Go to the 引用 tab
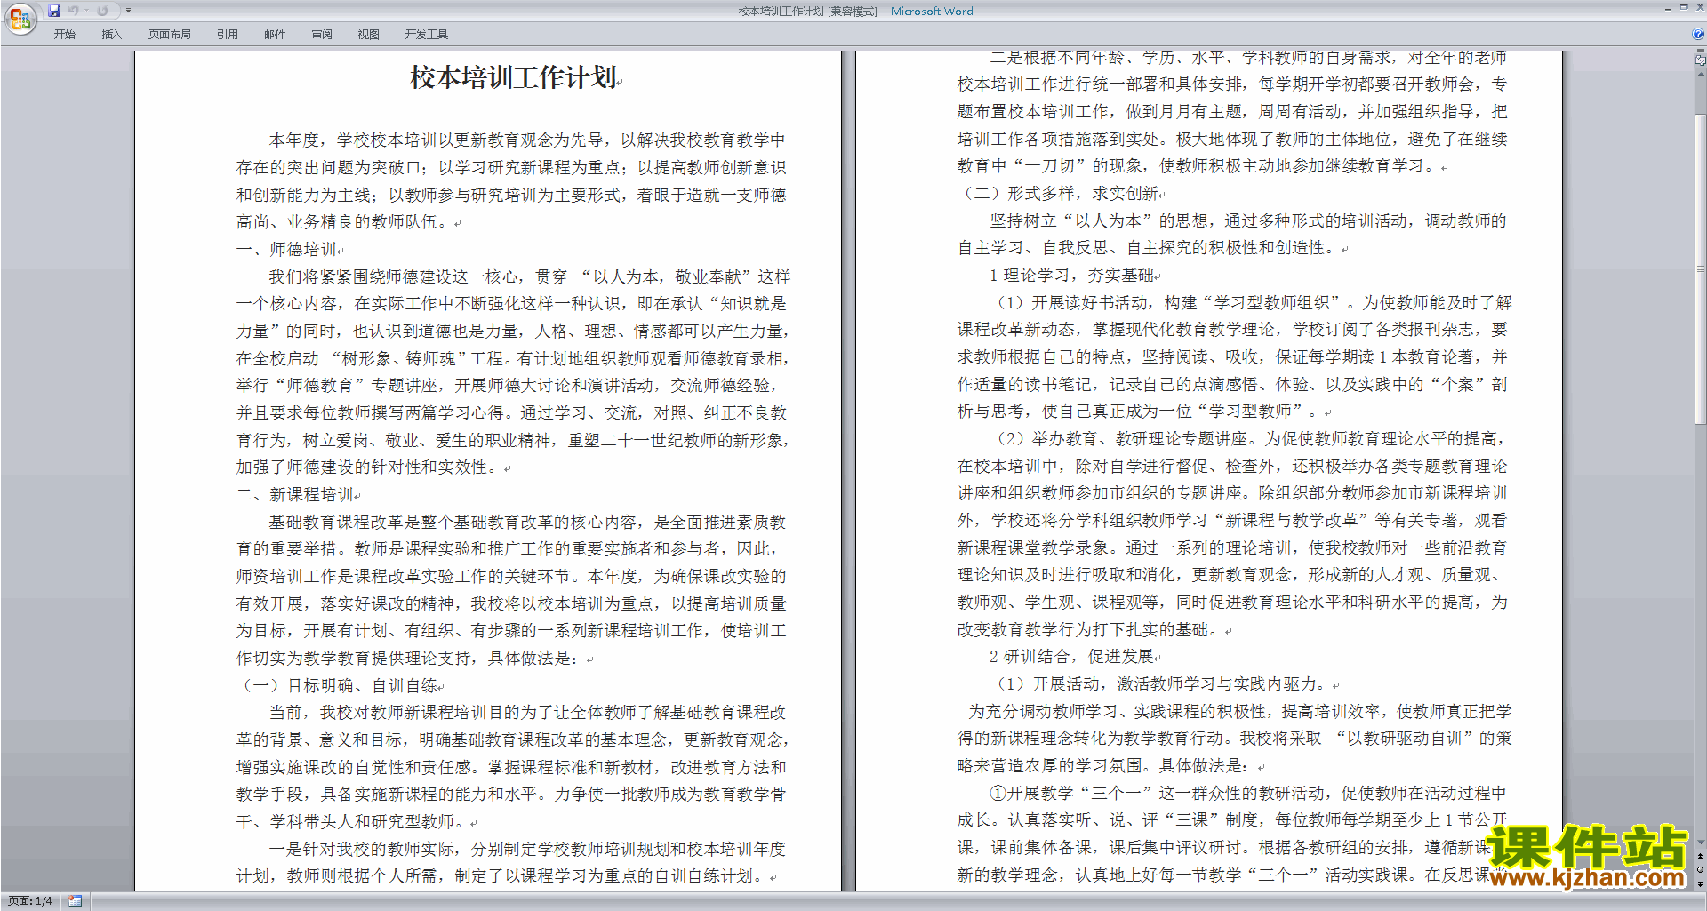Image resolution: width=1707 pixels, height=911 pixels. 228,34
